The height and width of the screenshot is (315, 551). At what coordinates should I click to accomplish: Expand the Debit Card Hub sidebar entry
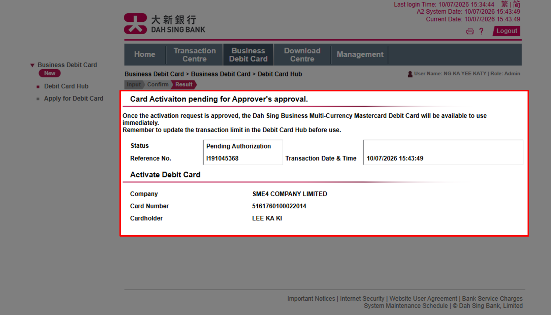click(x=66, y=86)
